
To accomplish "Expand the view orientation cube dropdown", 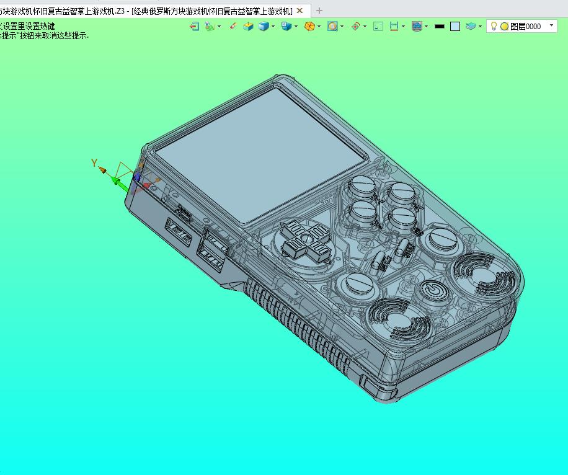I will (x=296, y=27).
